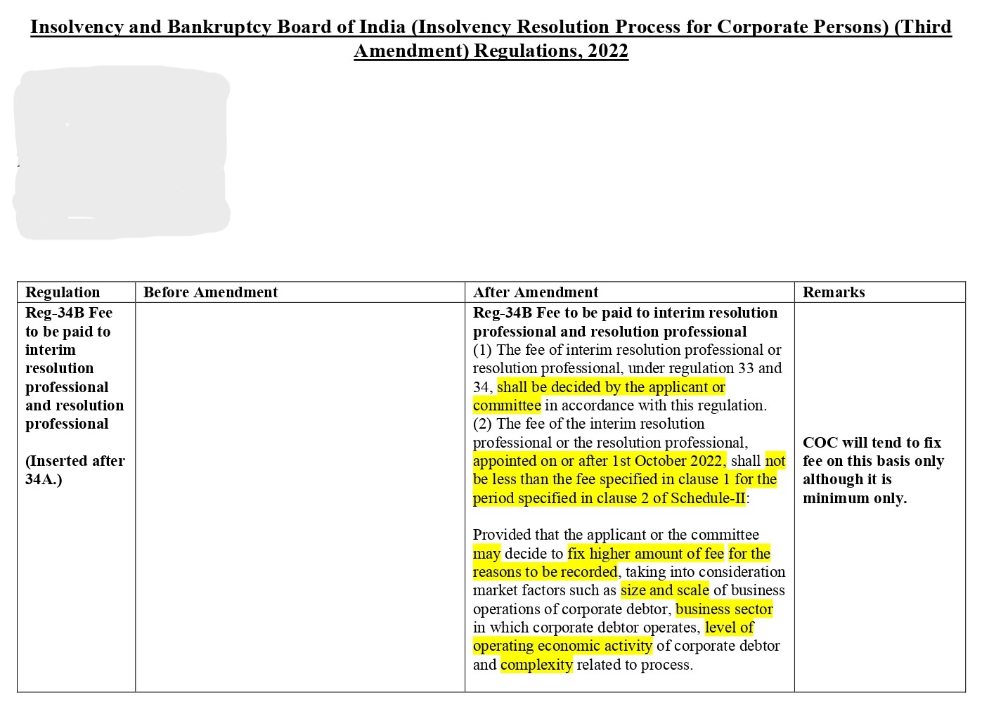Click highlighted 'reasons to be recorded' text
Viewport: 982px width, 714px height.
[x=545, y=572]
